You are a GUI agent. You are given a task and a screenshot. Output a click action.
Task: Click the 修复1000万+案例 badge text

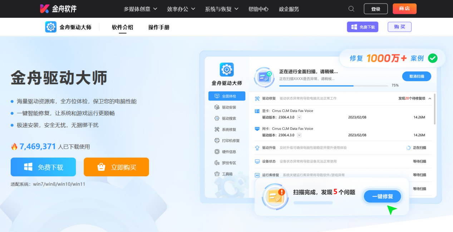[386, 58]
